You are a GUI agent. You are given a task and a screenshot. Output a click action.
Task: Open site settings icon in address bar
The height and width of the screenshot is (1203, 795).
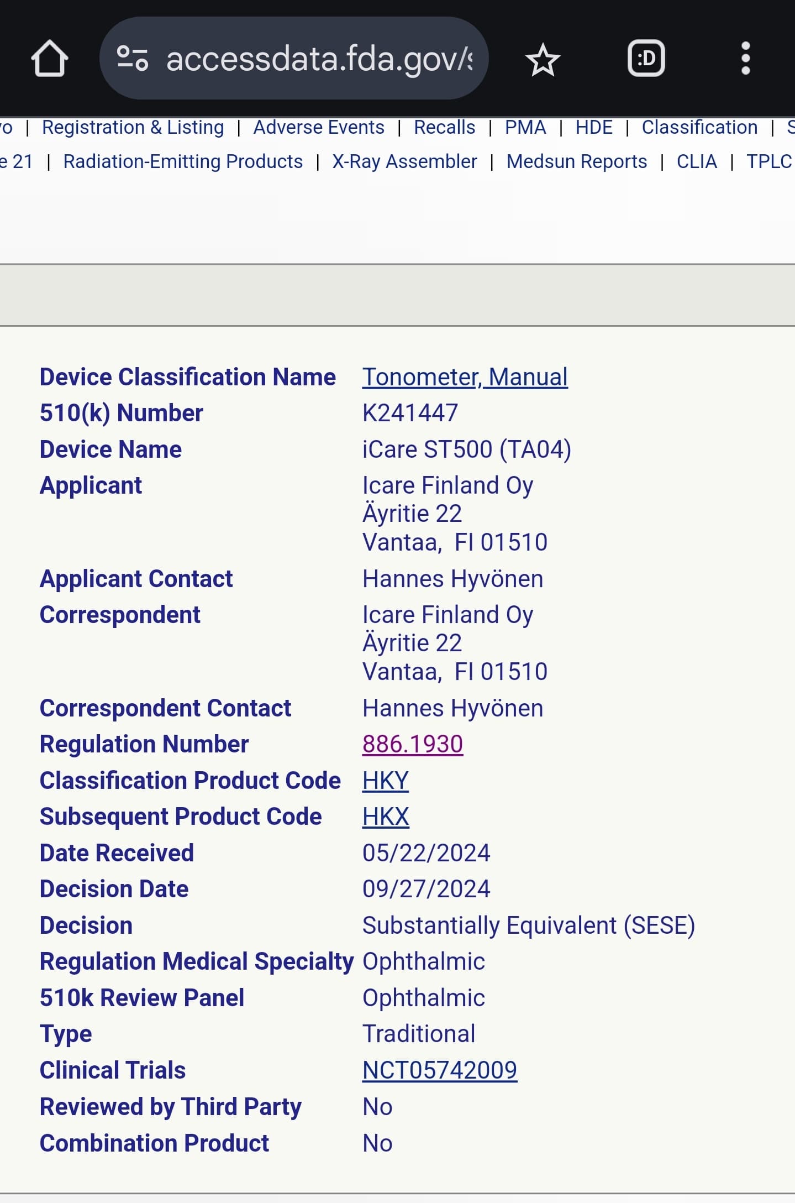tap(133, 58)
